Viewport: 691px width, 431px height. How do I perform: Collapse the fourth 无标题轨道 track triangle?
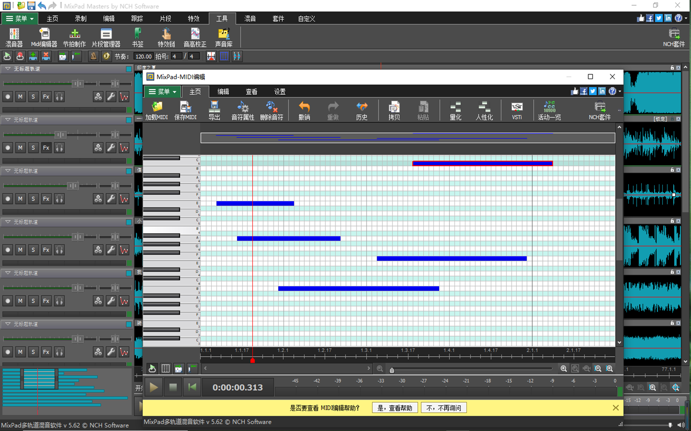[x=8, y=222]
